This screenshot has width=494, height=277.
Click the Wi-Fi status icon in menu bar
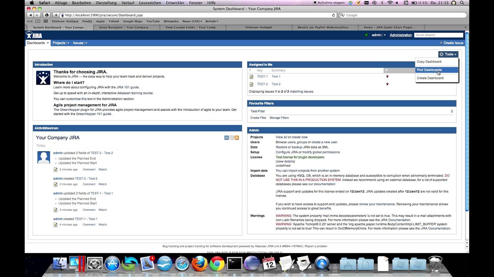[390, 3]
